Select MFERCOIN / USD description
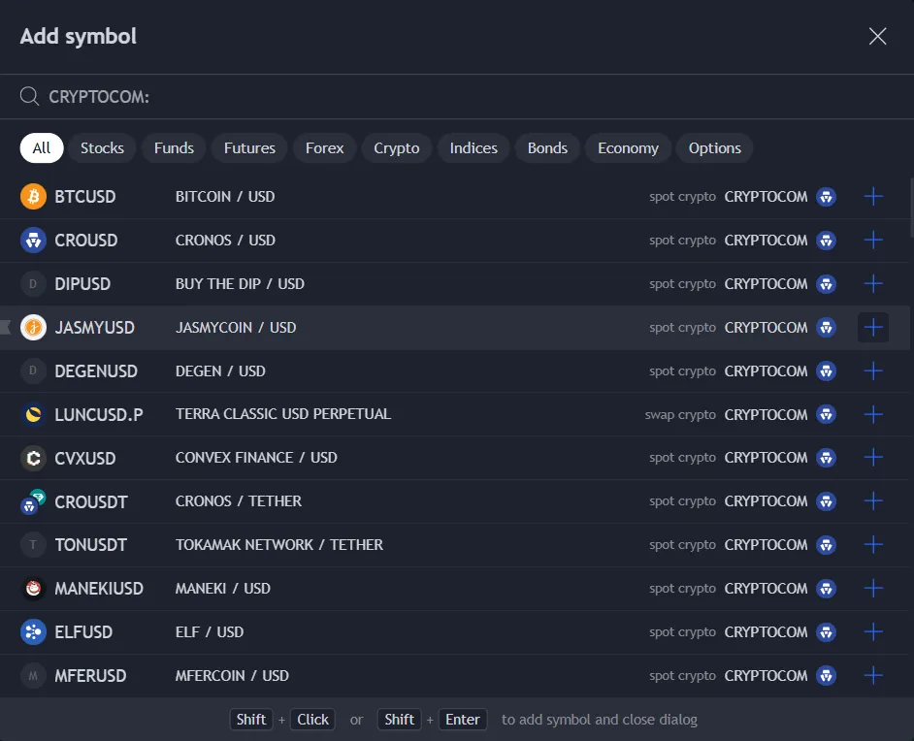This screenshot has height=741, width=914. coord(232,676)
